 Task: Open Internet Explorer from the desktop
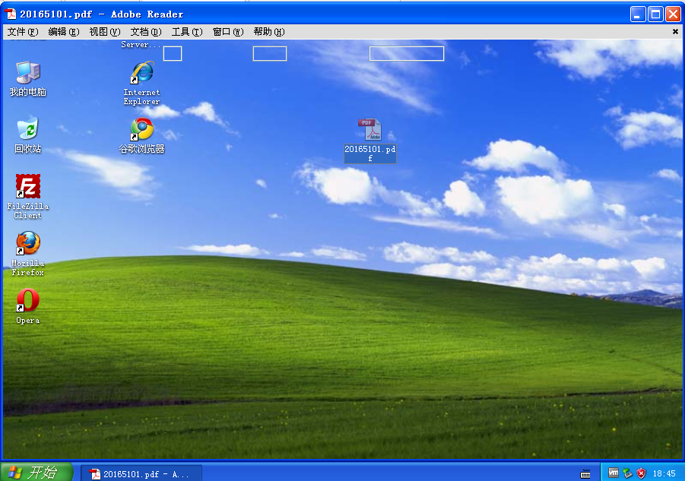(x=141, y=74)
